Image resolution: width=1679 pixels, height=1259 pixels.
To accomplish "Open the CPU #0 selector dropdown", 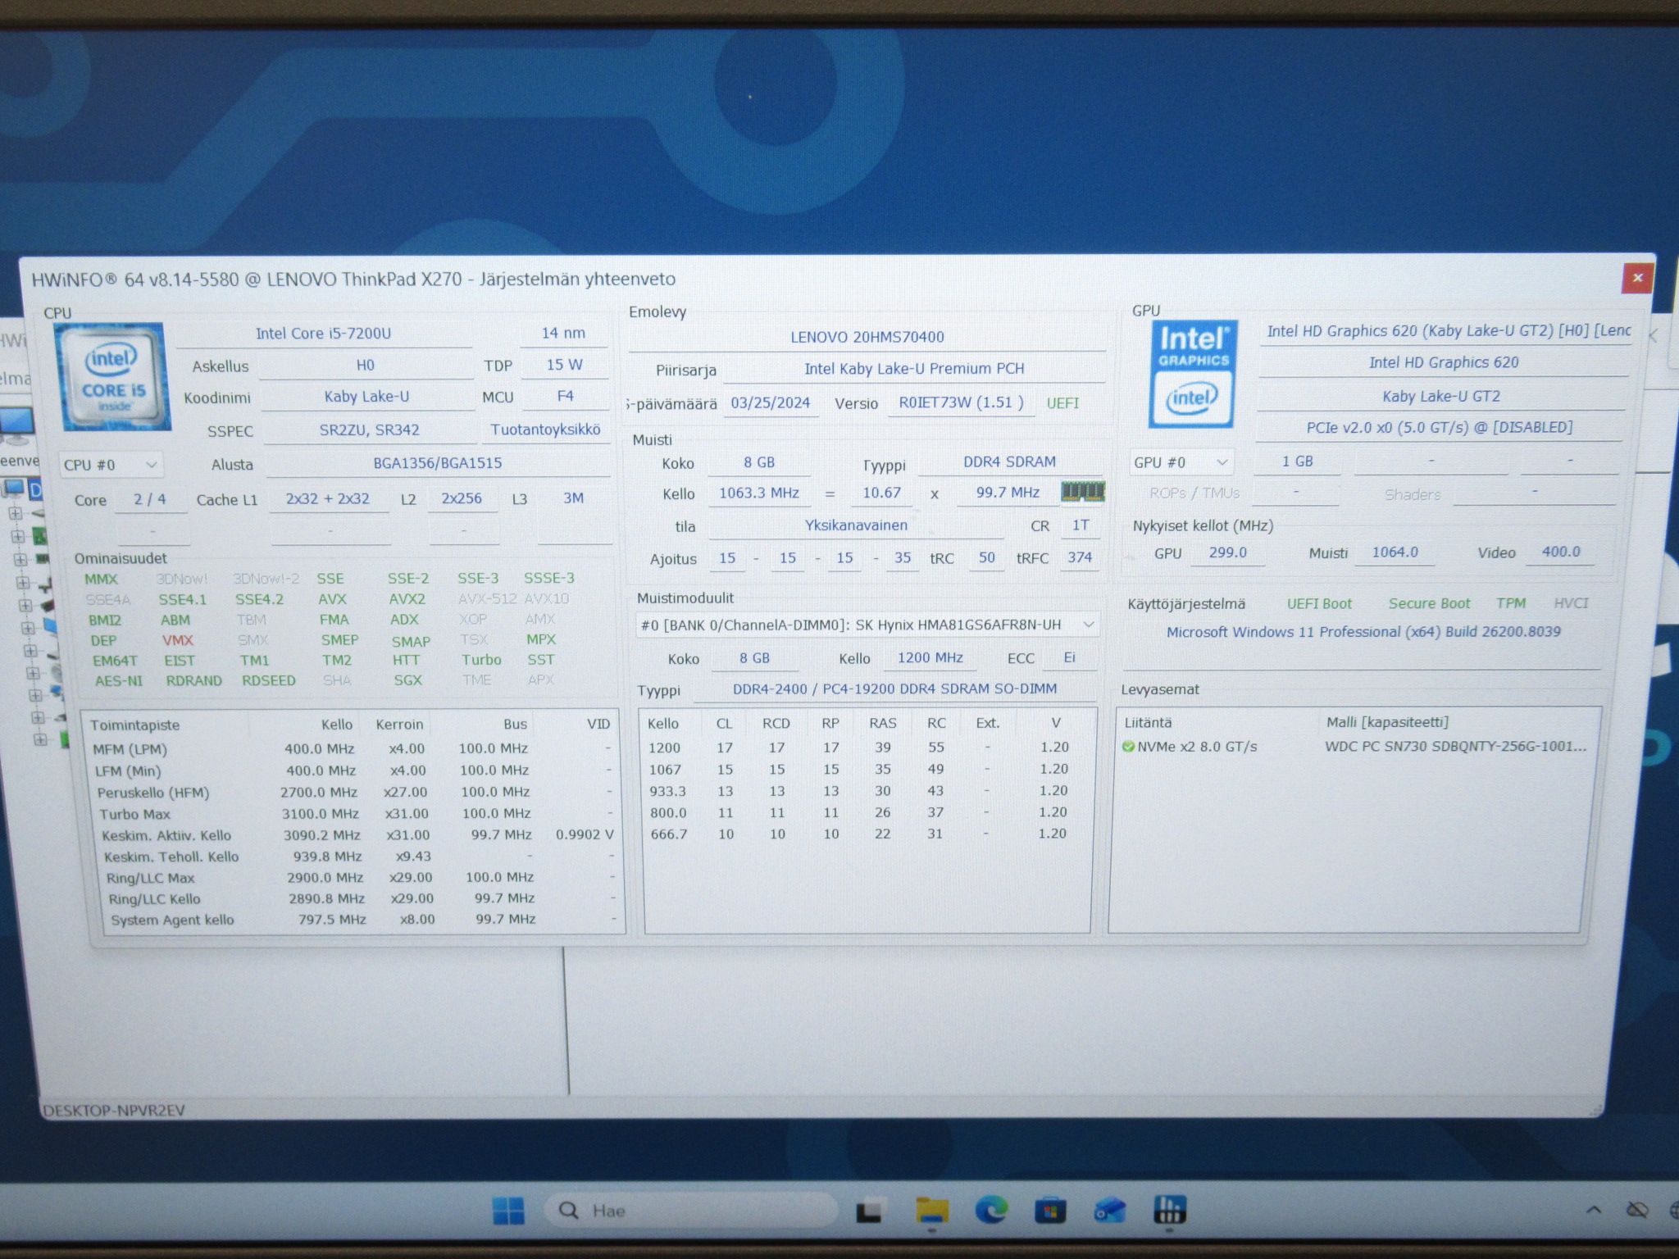I will point(111,465).
